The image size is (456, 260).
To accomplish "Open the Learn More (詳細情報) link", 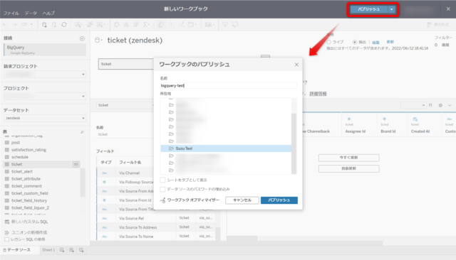I will pos(318,94).
